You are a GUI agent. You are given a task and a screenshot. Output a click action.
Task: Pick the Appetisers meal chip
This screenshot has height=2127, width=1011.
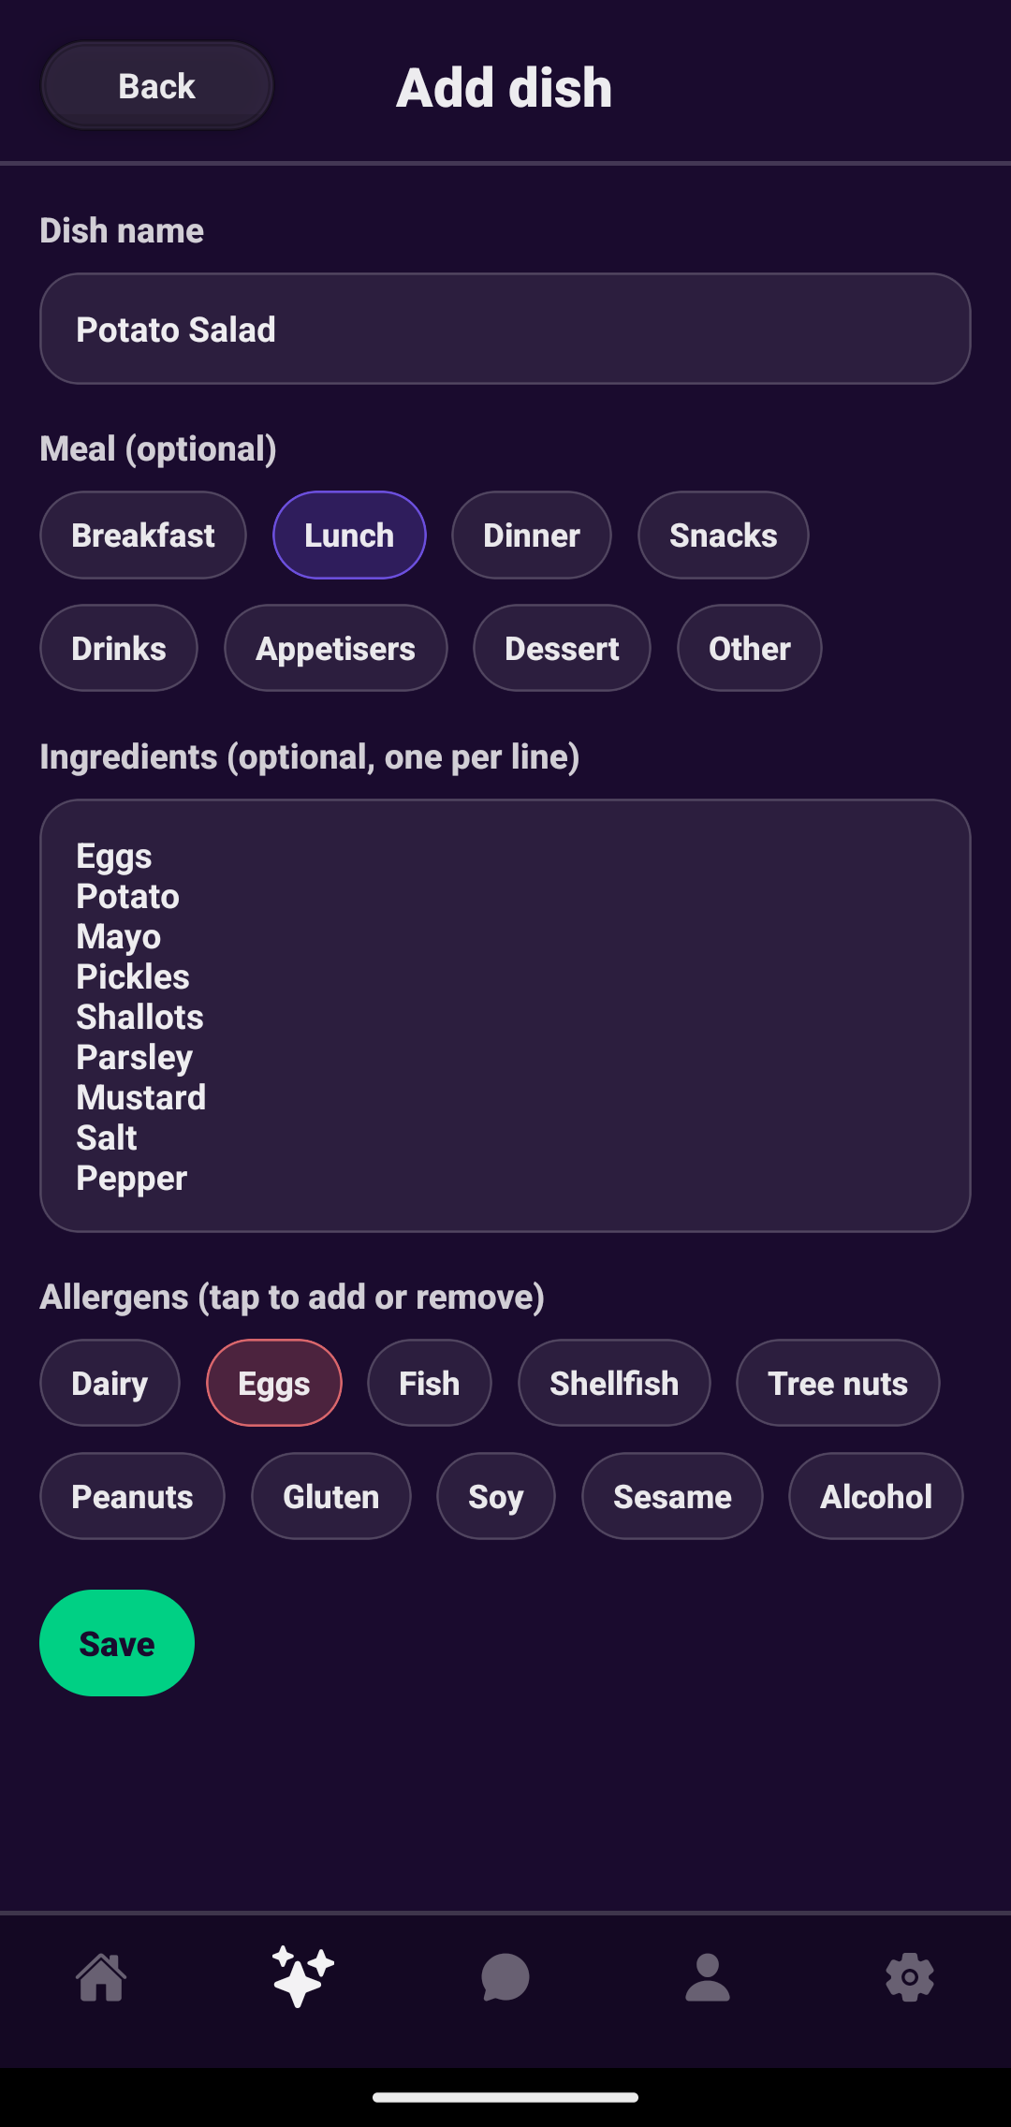[x=335, y=648]
